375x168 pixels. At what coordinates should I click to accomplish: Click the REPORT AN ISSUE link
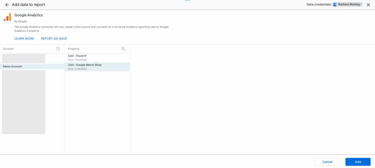point(54,39)
